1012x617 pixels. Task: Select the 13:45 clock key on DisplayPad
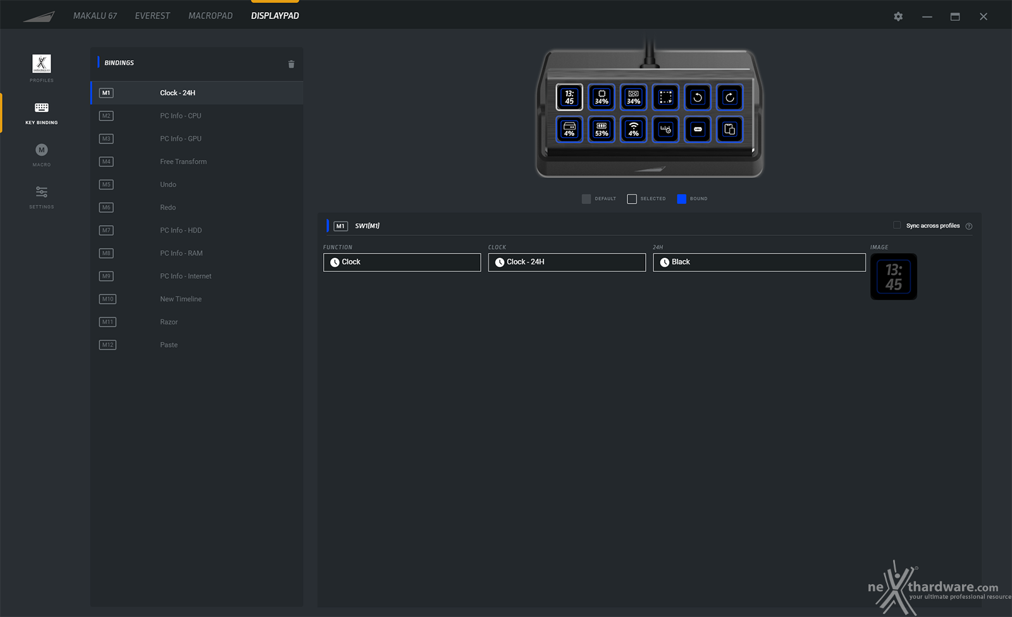(569, 97)
